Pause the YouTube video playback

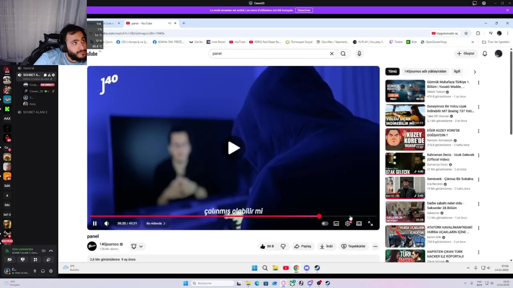95,224
